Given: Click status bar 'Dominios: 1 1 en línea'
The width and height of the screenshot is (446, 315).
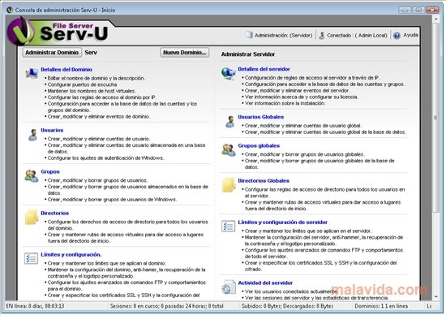Looking at the screenshot, I should [381, 306].
